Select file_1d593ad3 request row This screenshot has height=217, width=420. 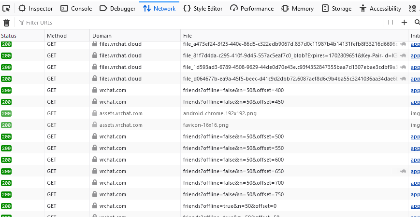(x=210, y=67)
